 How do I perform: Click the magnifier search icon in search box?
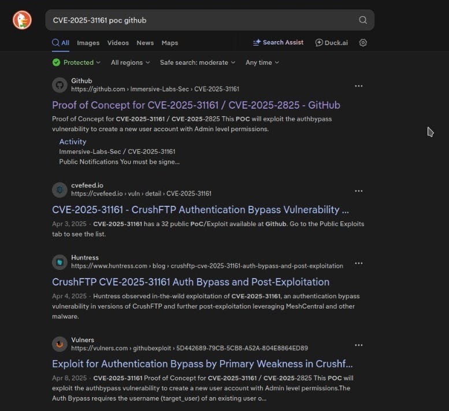pos(363,20)
